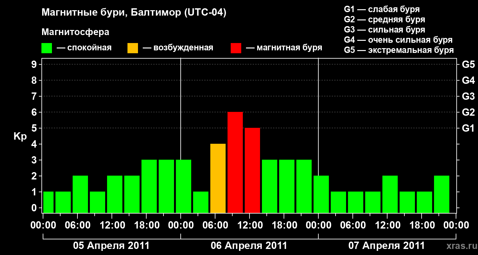This screenshot has width=478, height=255.
Task: Click the red 'магнитная буря' legend swatch
Action: point(236,48)
